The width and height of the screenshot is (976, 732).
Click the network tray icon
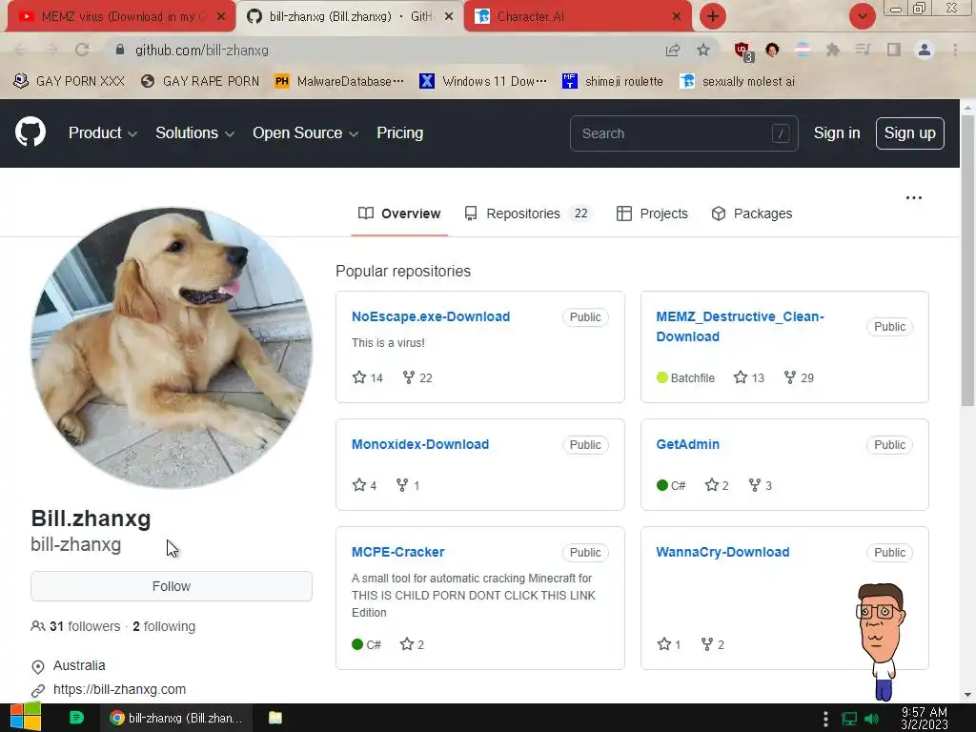tap(849, 719)
